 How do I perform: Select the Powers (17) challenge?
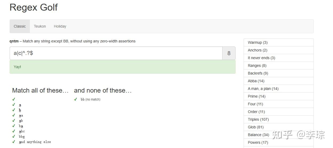(x=258, y=142)
